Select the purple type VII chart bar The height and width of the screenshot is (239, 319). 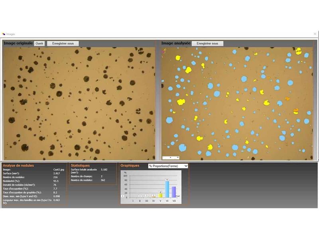point(173,192)
